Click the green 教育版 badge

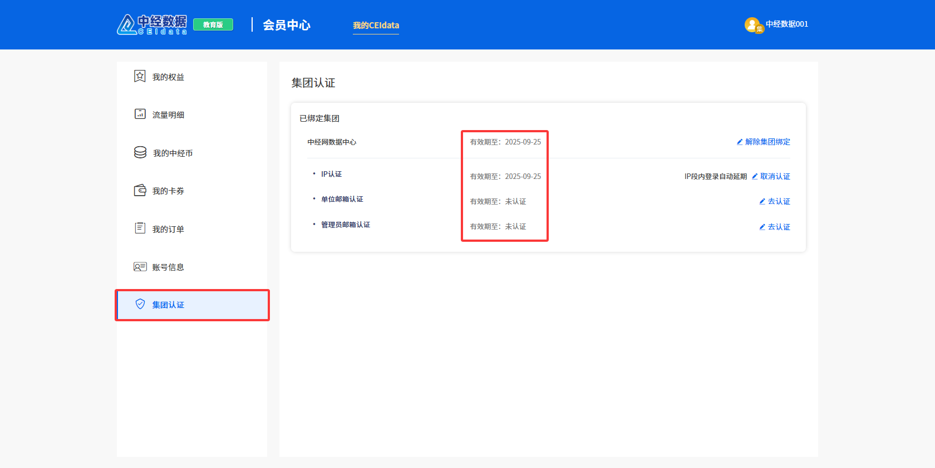(213, 24)
